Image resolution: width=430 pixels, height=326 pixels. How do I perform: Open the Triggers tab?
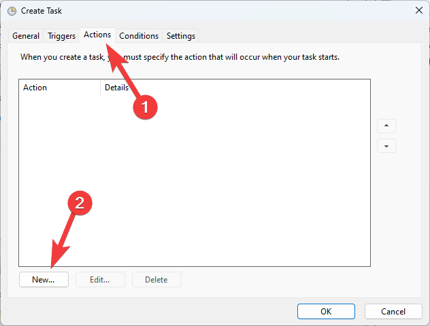61,36
